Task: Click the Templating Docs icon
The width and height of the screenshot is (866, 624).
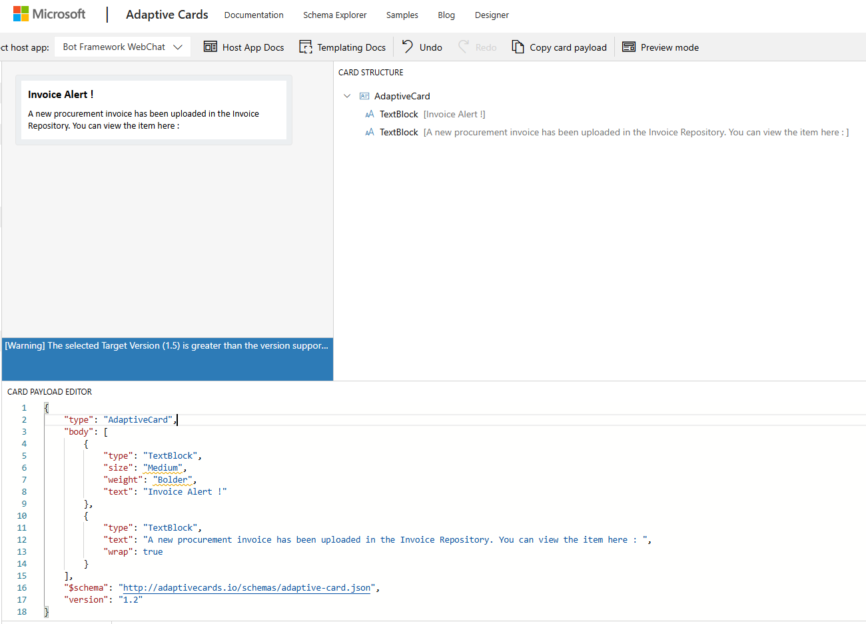Action: point(306,47)
